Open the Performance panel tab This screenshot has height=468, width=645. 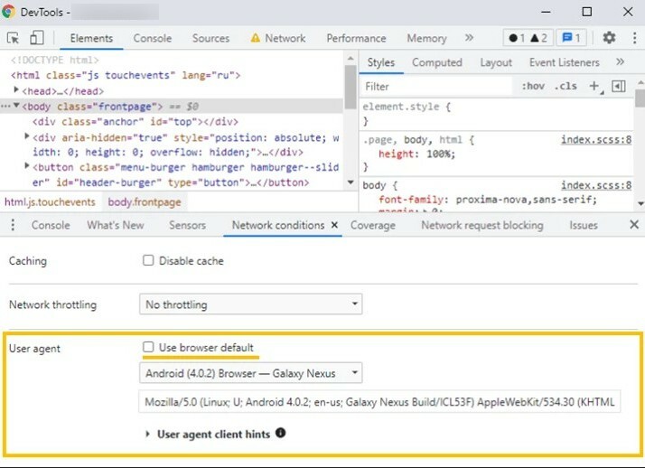pyautogui.click(x=356, y=38)
